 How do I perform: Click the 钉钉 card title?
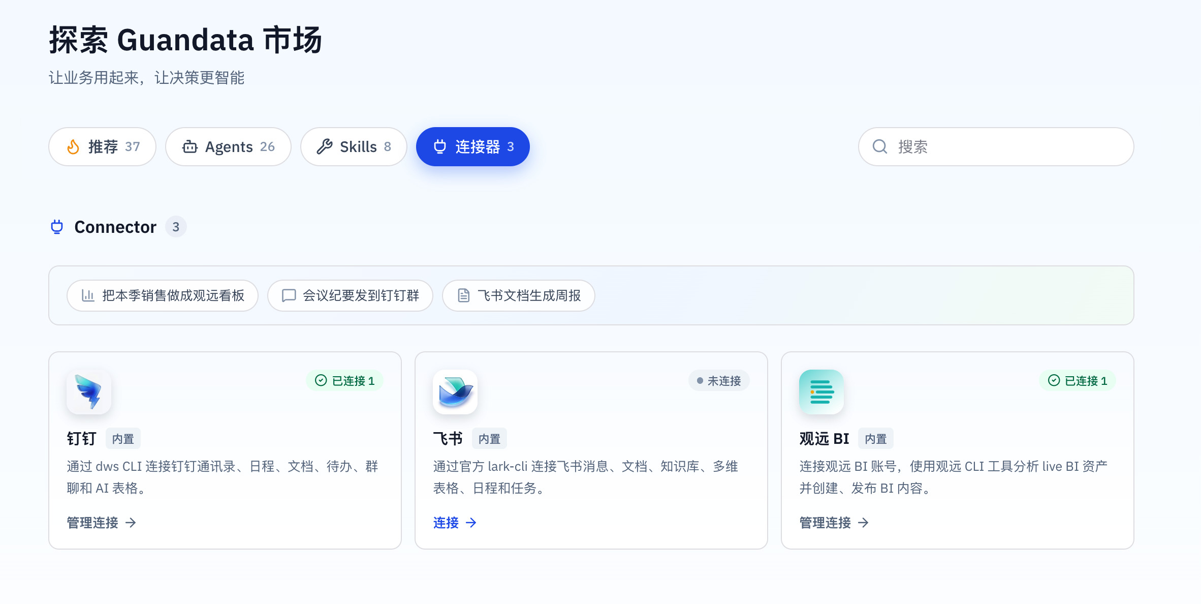click(x=81, y=438)
